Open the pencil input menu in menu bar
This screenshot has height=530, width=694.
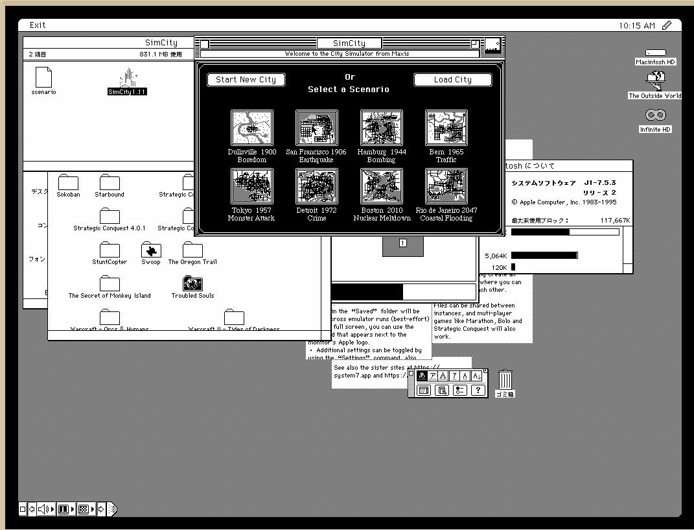pos(667,25)
